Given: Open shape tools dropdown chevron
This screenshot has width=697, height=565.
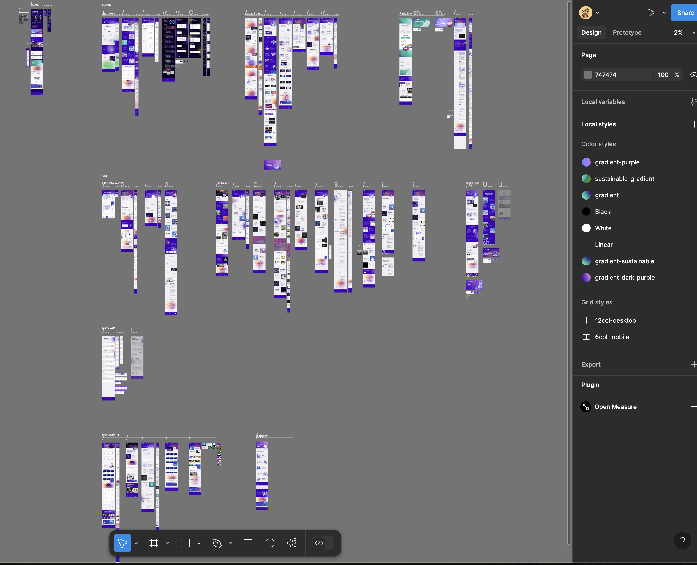Looking at the screenshot, I should (x=199, y=543).
